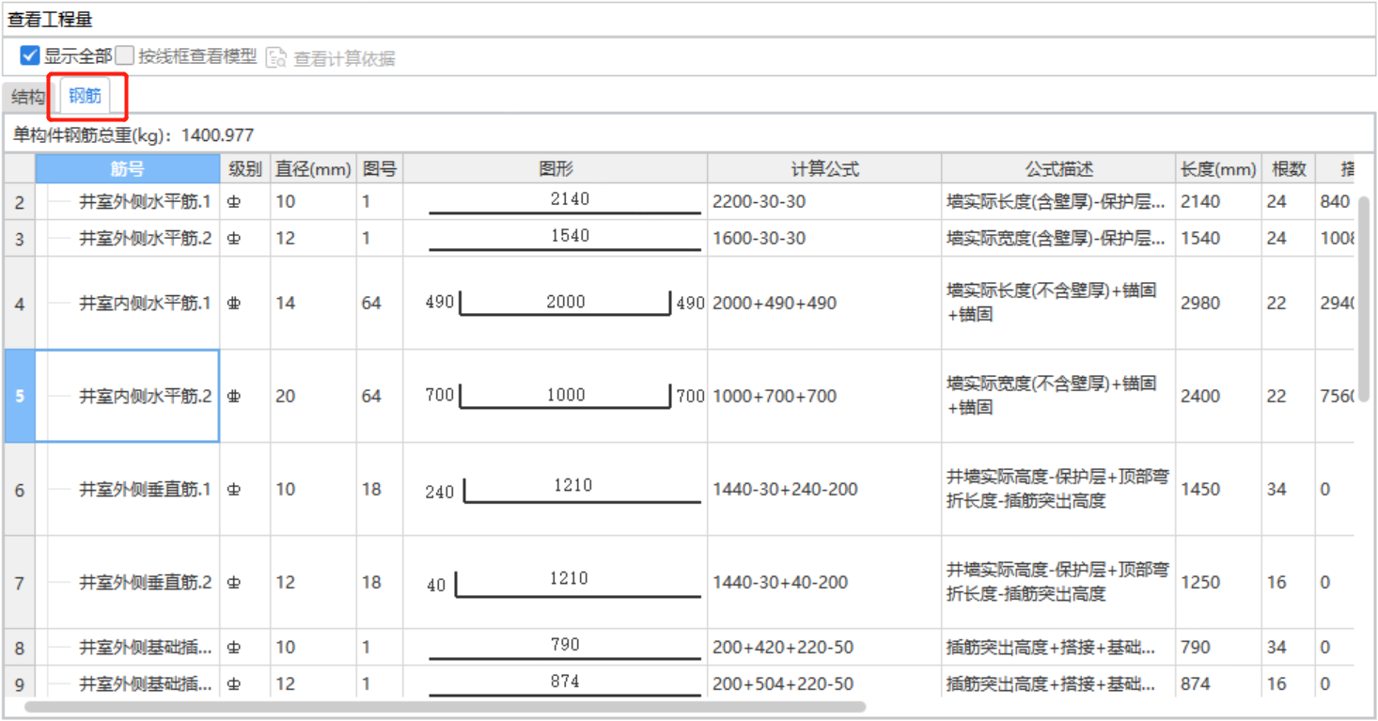
Task: Sort by 长度(mm) column header
Action: click(x=1217, y=169)
